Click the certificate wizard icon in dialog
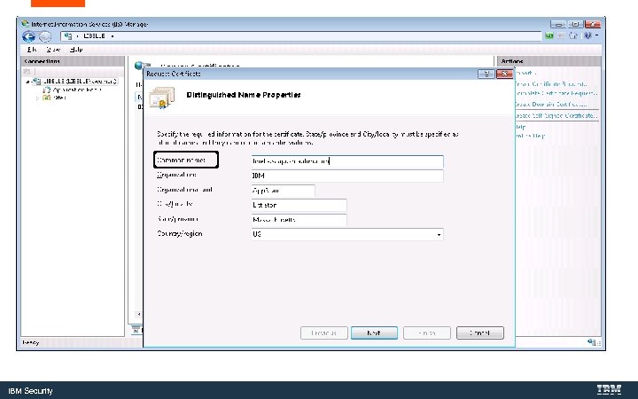Viewport: 638px width, 399px height. tap(161, 98)
